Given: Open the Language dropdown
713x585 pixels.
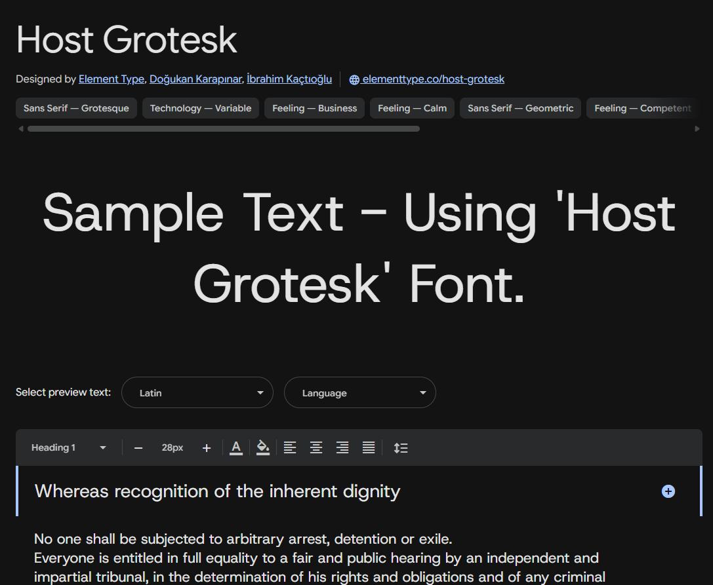Looking at the screenshot, I should coord(359,392).
